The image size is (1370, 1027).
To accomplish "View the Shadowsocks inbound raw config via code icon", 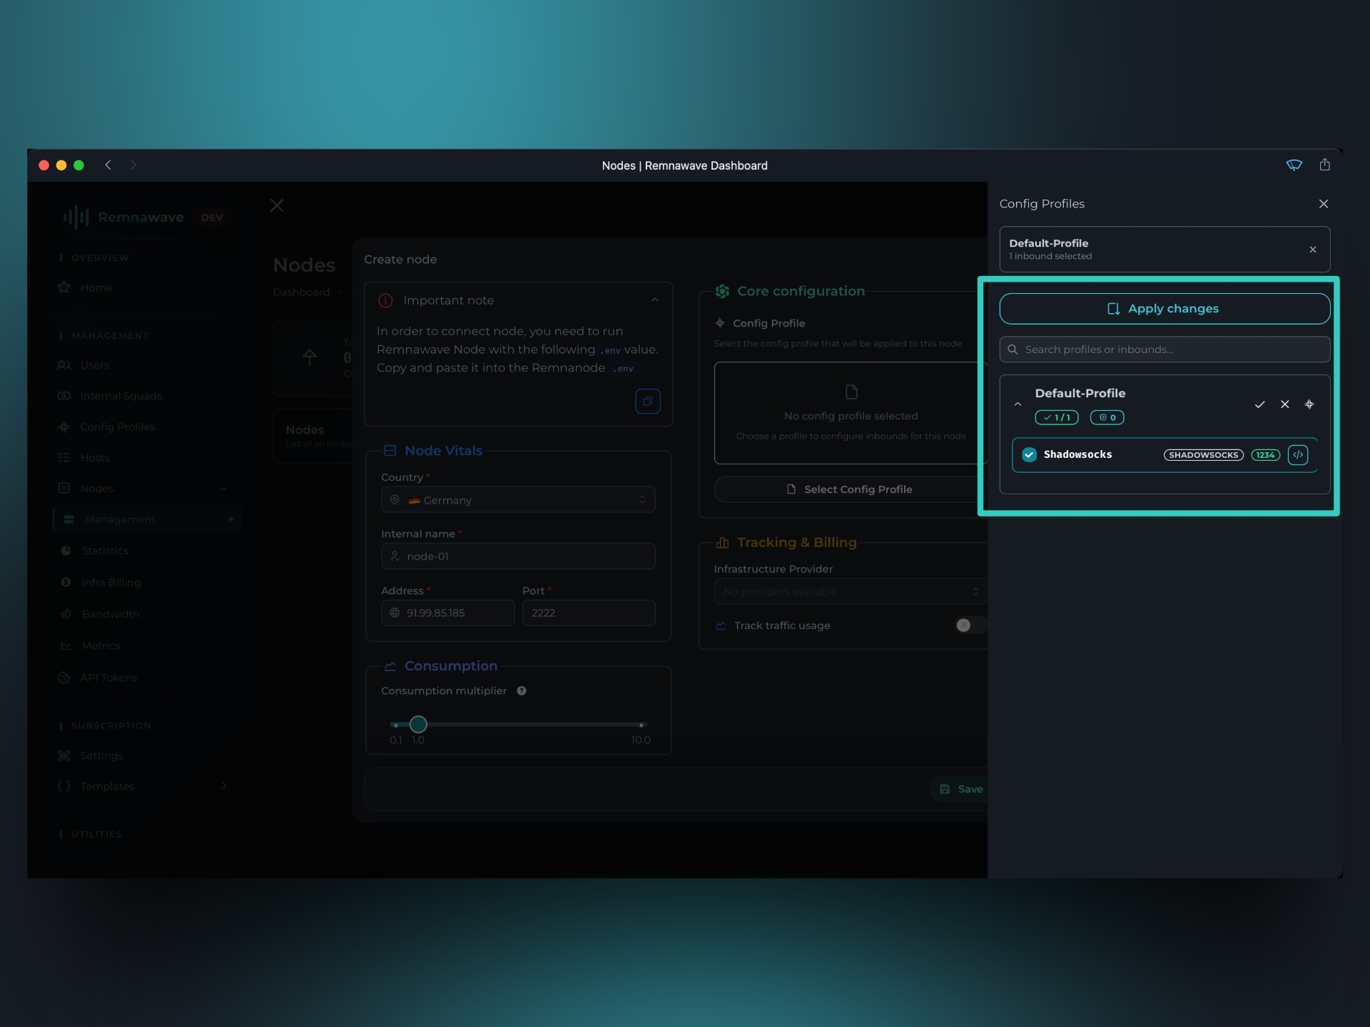I will tap(1297, 454).
